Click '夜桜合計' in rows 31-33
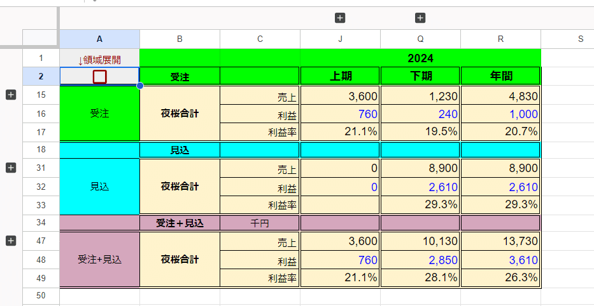This screenshot has height=306, width=594. (180, 186)
